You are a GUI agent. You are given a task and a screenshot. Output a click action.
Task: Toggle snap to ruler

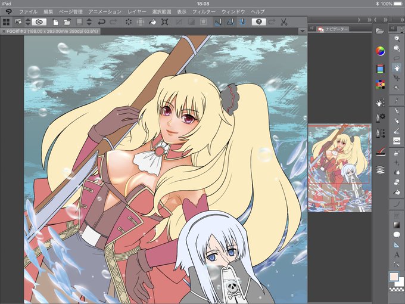coord(218,22)
